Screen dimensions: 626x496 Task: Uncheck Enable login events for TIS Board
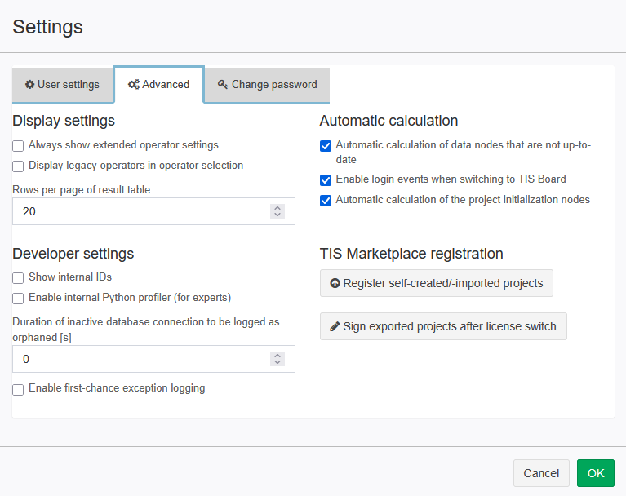[326, 180]
